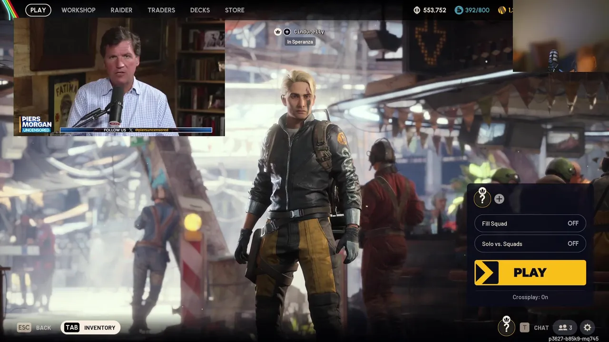Click the Piers Morgan video overlay
Image resolution: width=609 pixels, height=342 pixels.
(119, 77)
